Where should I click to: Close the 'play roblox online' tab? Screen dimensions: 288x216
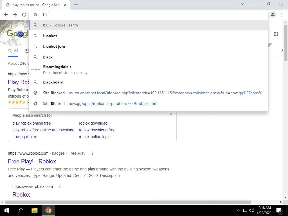coord(65,5)
